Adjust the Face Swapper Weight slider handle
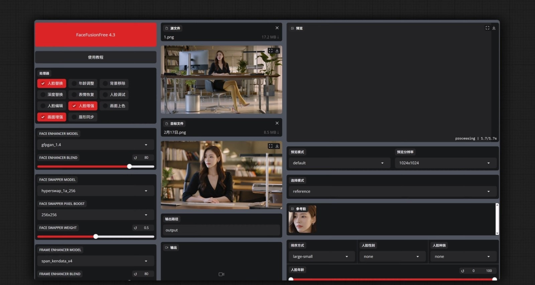The height and width of the screenshot is (285, 535). pyautogui.click(x=96, y=237)
